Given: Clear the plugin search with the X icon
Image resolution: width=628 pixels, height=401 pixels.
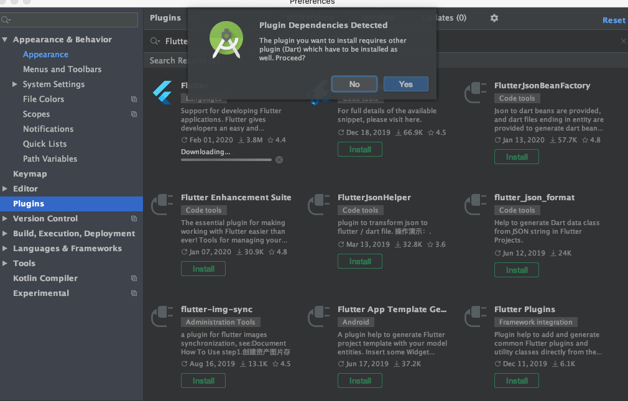Looking at the screenshot, I should tap(623, 41).
